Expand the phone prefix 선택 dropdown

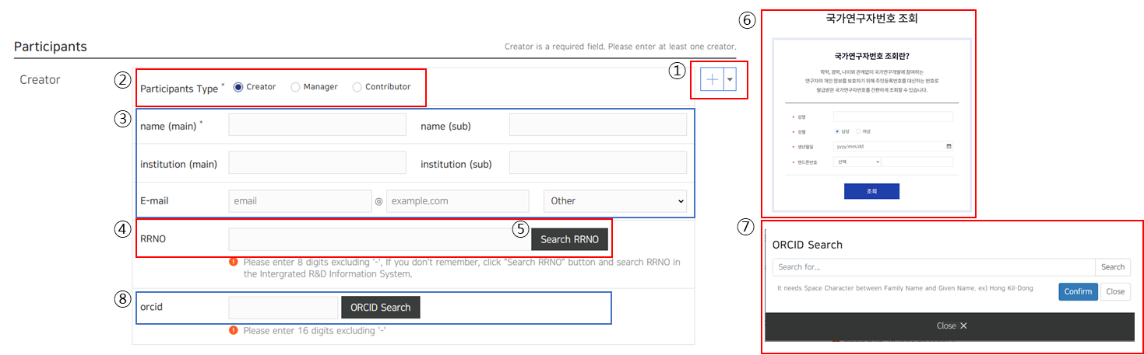857,162
